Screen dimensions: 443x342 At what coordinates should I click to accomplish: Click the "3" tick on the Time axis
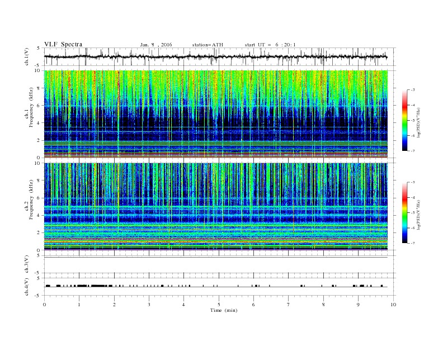[149, 305]
